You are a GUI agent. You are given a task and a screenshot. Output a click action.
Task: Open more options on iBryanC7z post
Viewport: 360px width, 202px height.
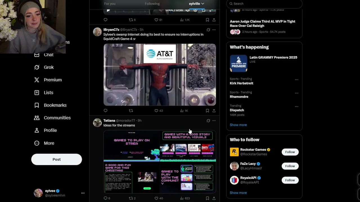tap(214, 30)
